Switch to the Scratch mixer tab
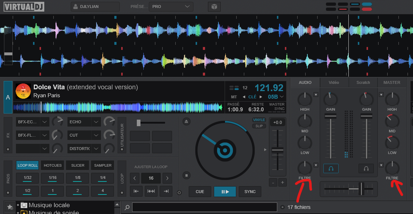The image size is (413, 214). tap(363, 83)
